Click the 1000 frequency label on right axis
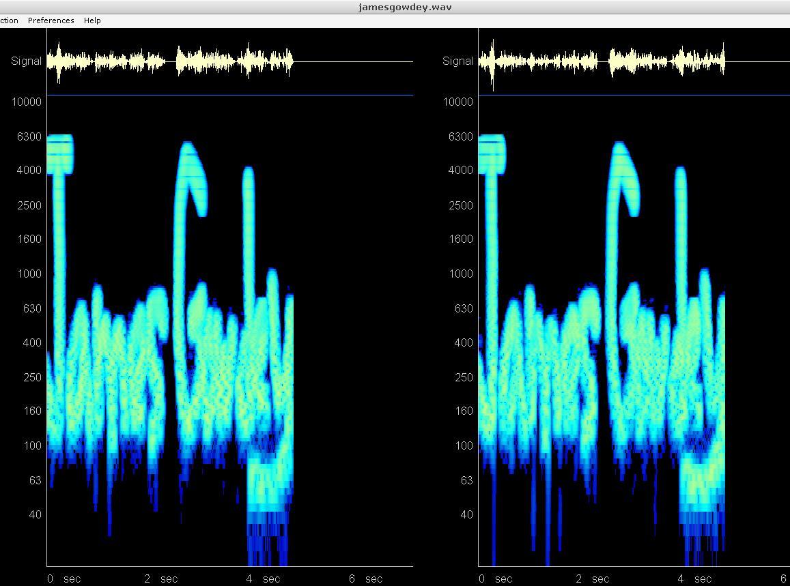The width and height of the screenshot is (790, 586). [461, 274]
